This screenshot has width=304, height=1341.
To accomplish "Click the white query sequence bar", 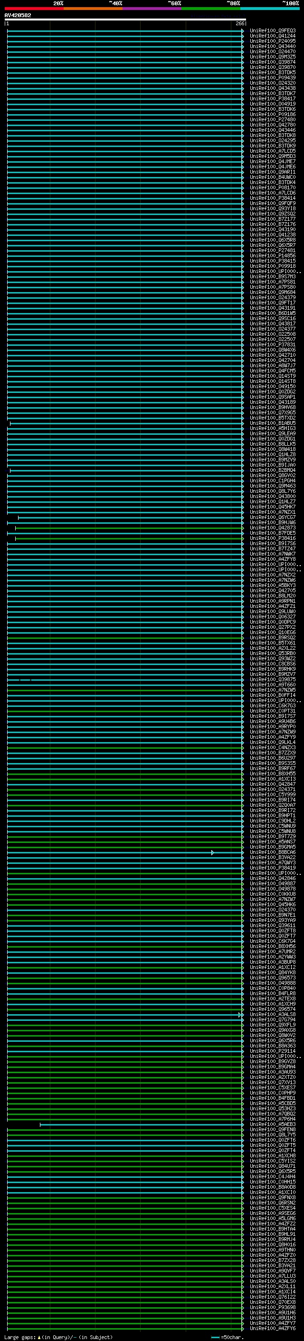I will [x=125, y=19].
